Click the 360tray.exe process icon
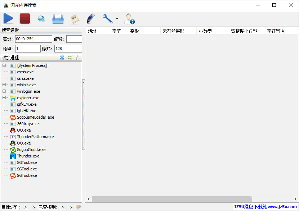This screenshot has width=299, height=211. pyautogui.click(x=13, y=124)
